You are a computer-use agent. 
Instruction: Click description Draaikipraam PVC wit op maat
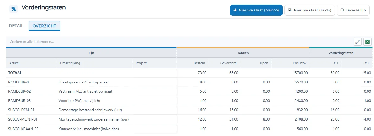(x=83, y=82)
